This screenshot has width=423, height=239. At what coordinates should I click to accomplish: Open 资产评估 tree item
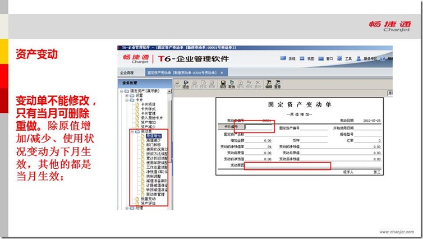pos(148,203)
